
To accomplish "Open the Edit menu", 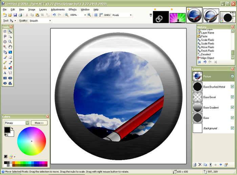I will point(13,10).
